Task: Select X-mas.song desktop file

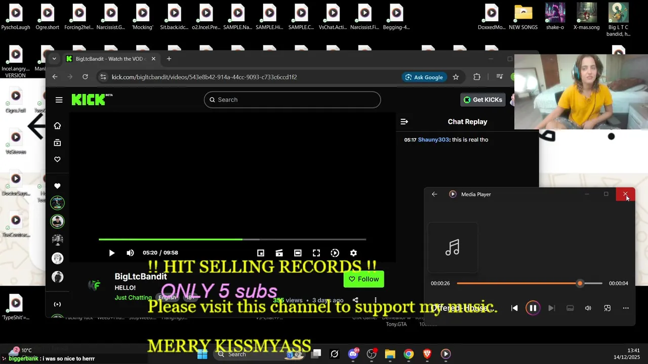Action: [x=586, y=18]
